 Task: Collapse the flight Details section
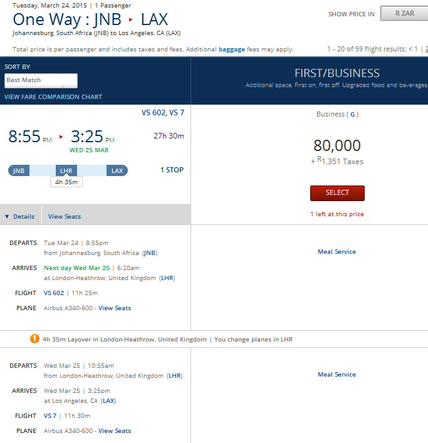coord(20,216)
